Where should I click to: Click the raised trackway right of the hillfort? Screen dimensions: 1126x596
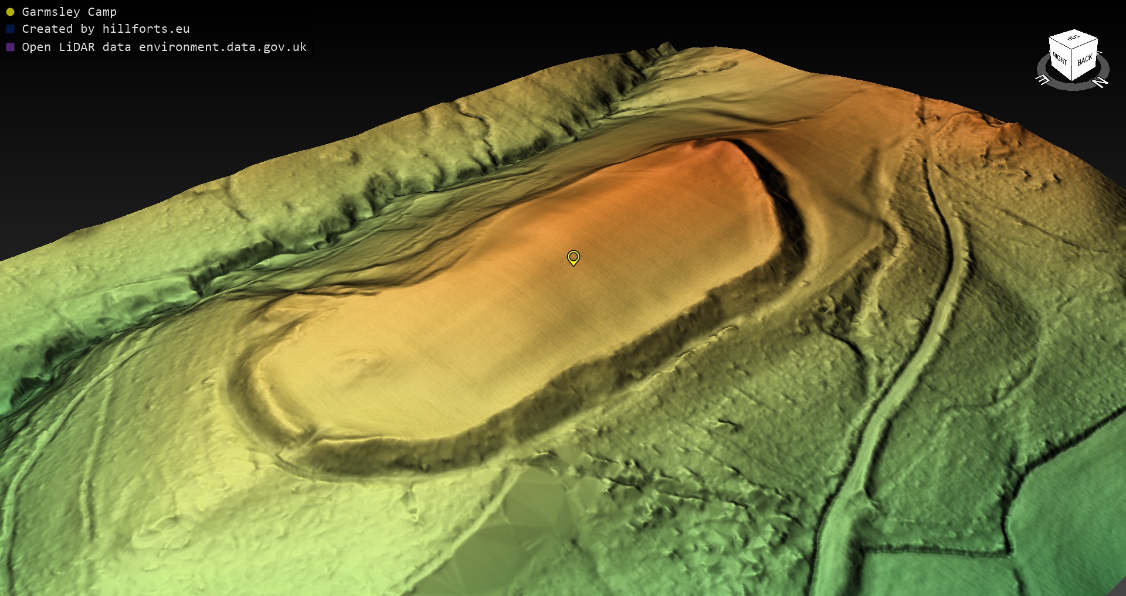[915, 375]
